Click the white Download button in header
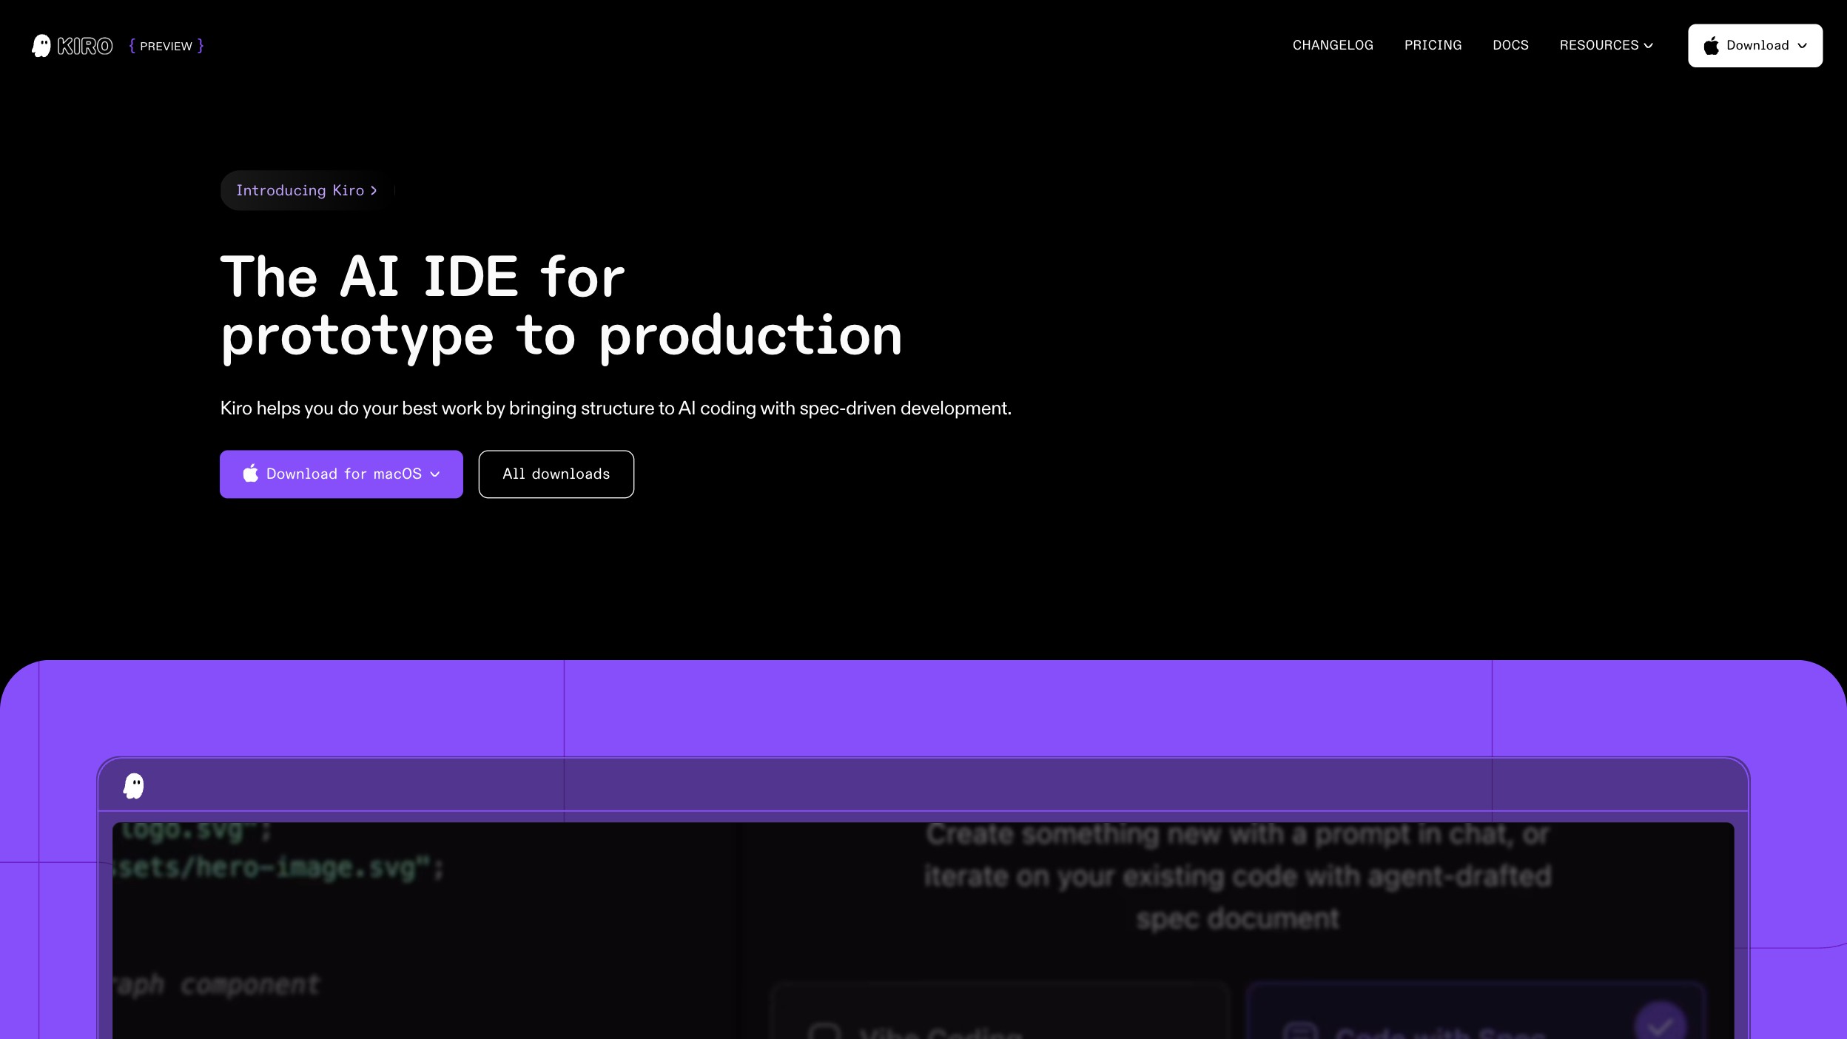The width and height of the screenshot is (1847, 1039). 1757,45
